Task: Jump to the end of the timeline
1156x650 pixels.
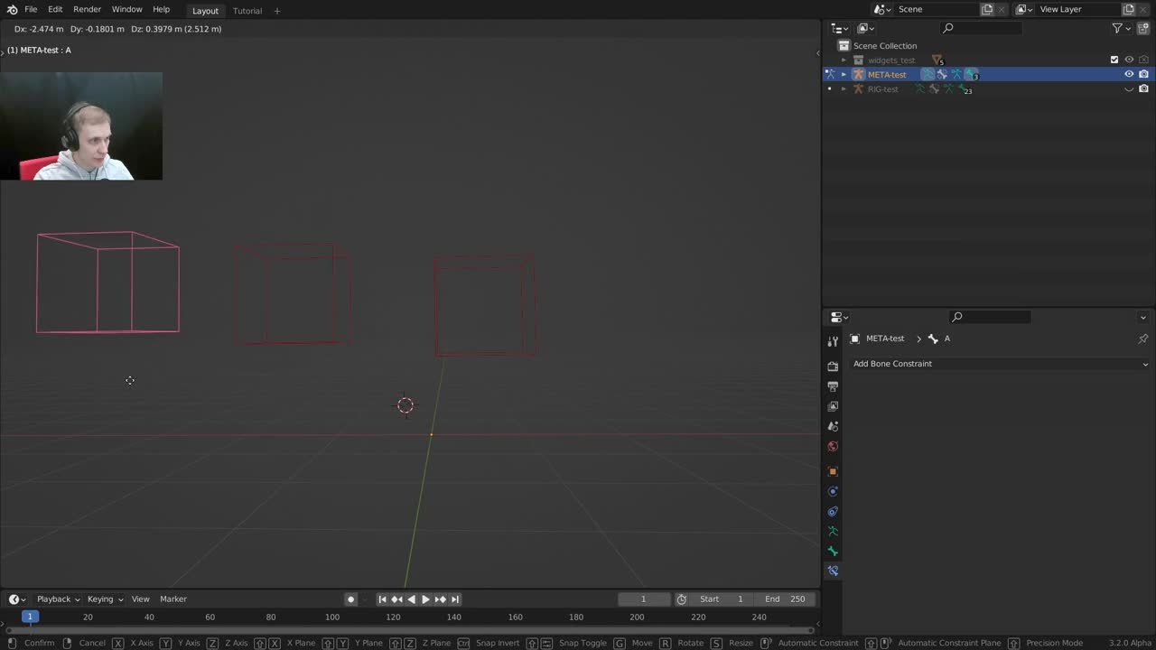Action: pos(455,599)
